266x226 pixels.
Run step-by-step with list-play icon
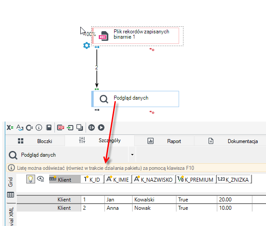click(91, 128)
